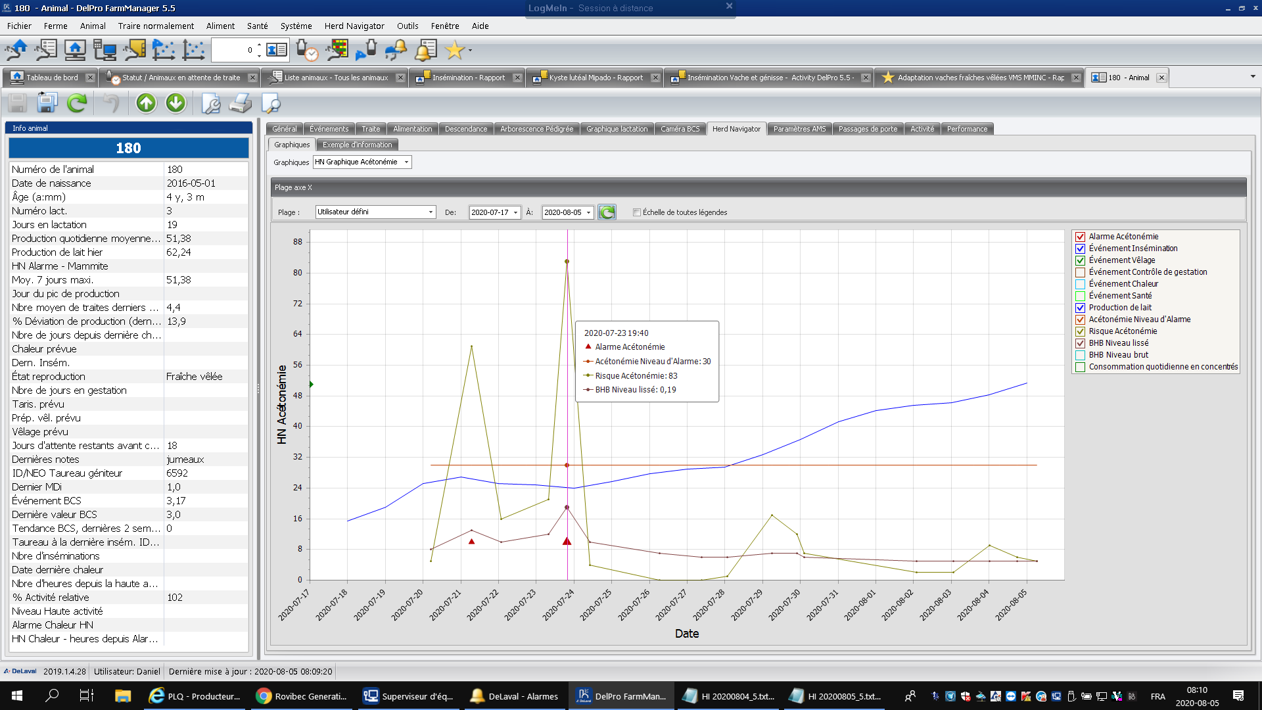1262x710 pixels.
Task: Toggle Production de lait legend checkbox
Action: (1080, 308)
